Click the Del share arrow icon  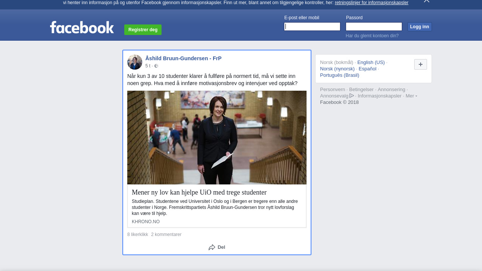[x=212, y=247]
